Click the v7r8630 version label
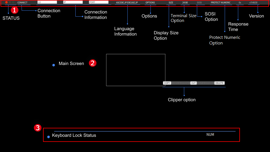The width and height of the screenshot is (270, 152). (253, 3)
